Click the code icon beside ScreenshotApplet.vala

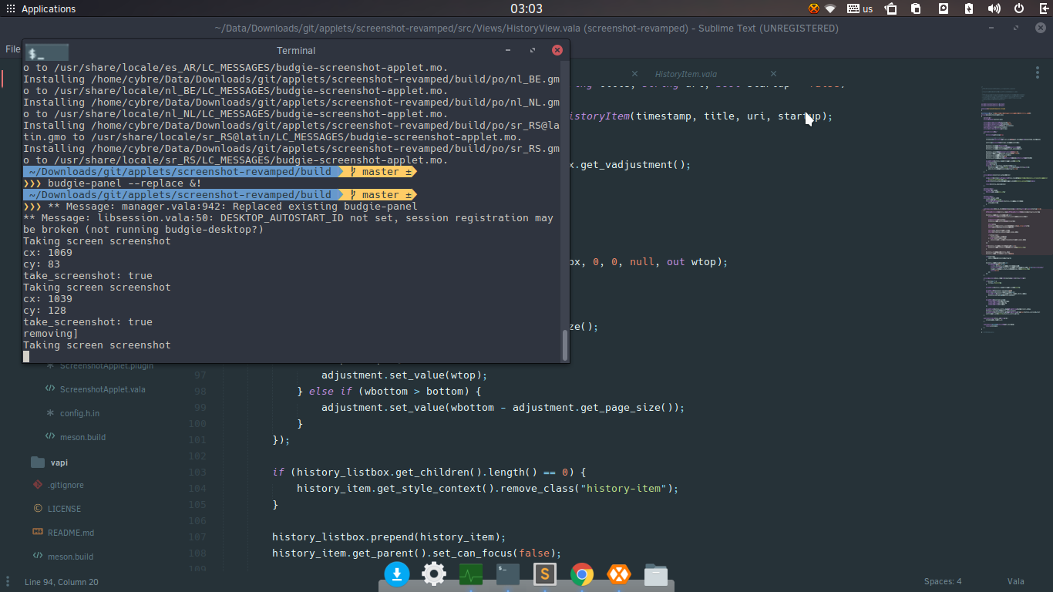(50, 389)
